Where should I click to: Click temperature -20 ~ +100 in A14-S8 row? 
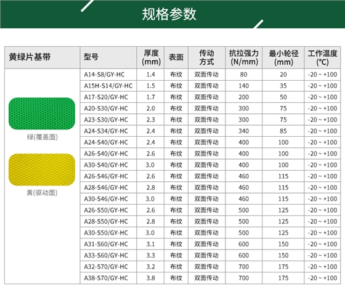pos(323,75)
